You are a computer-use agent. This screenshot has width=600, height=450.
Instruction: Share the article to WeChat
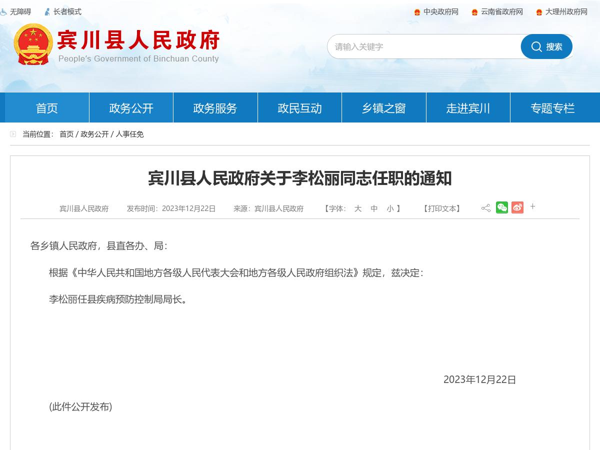[502, 207]
